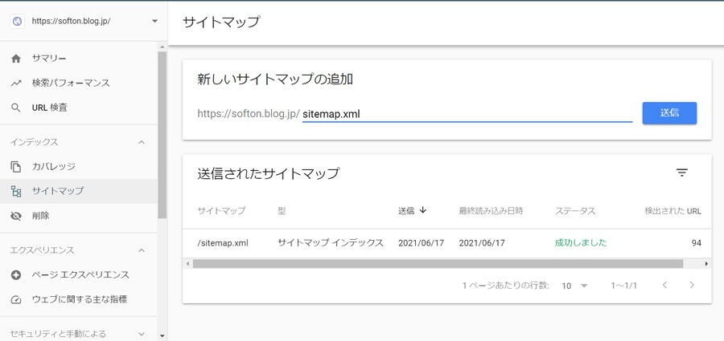Open the property selector dropdown

coord(154,21)
